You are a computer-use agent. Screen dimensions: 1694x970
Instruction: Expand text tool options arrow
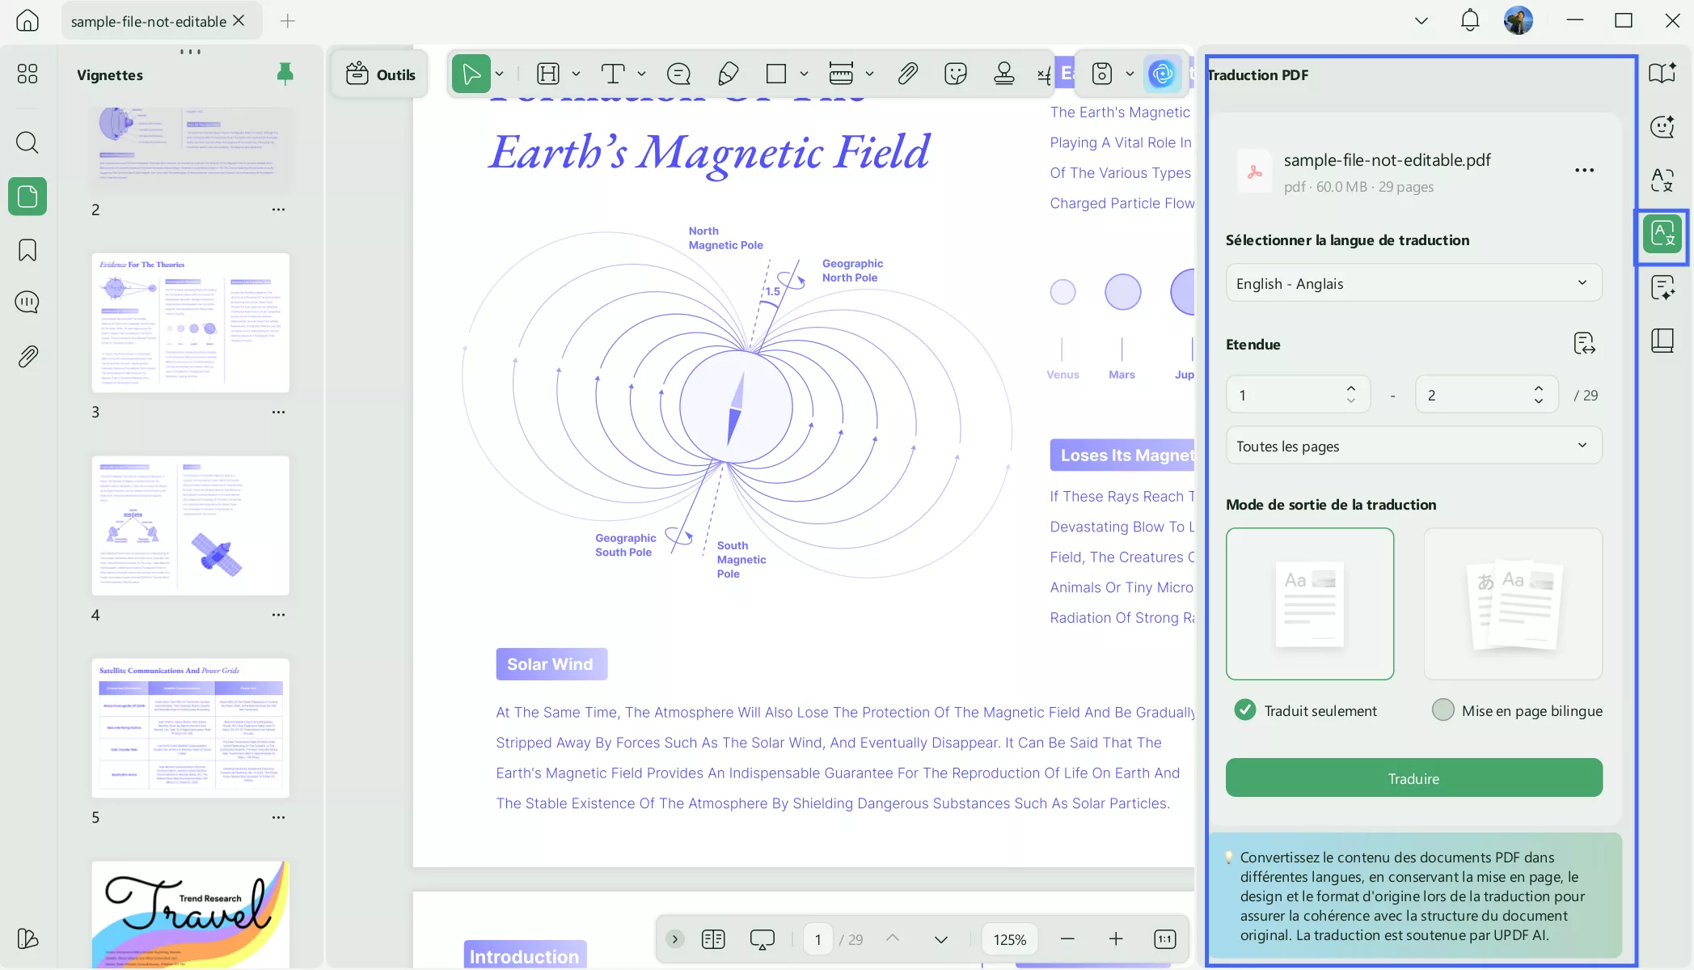coord(641,74)
